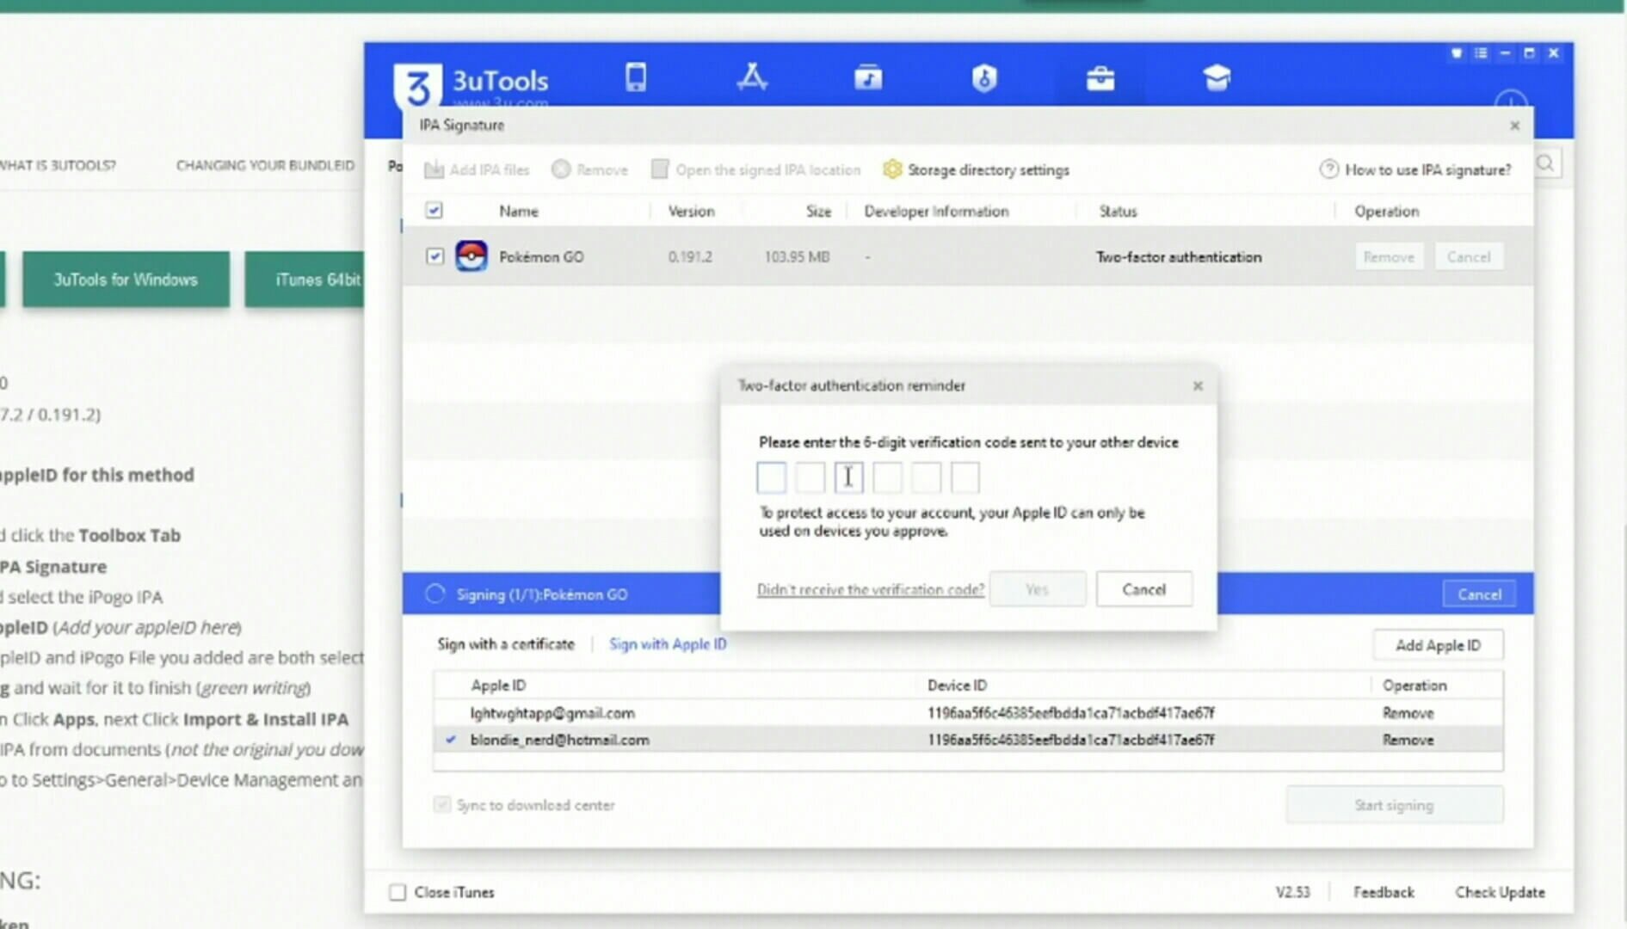Click the Name column header
This screenshot has height=929, width=1627.
tap(519, 211)
